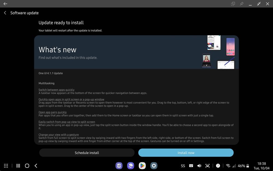Click the 'Update ready to install' heading

click(61, 23)
